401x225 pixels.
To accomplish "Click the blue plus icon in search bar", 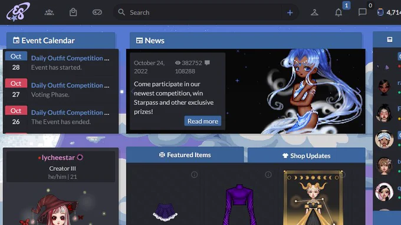I will coord(290,12).
